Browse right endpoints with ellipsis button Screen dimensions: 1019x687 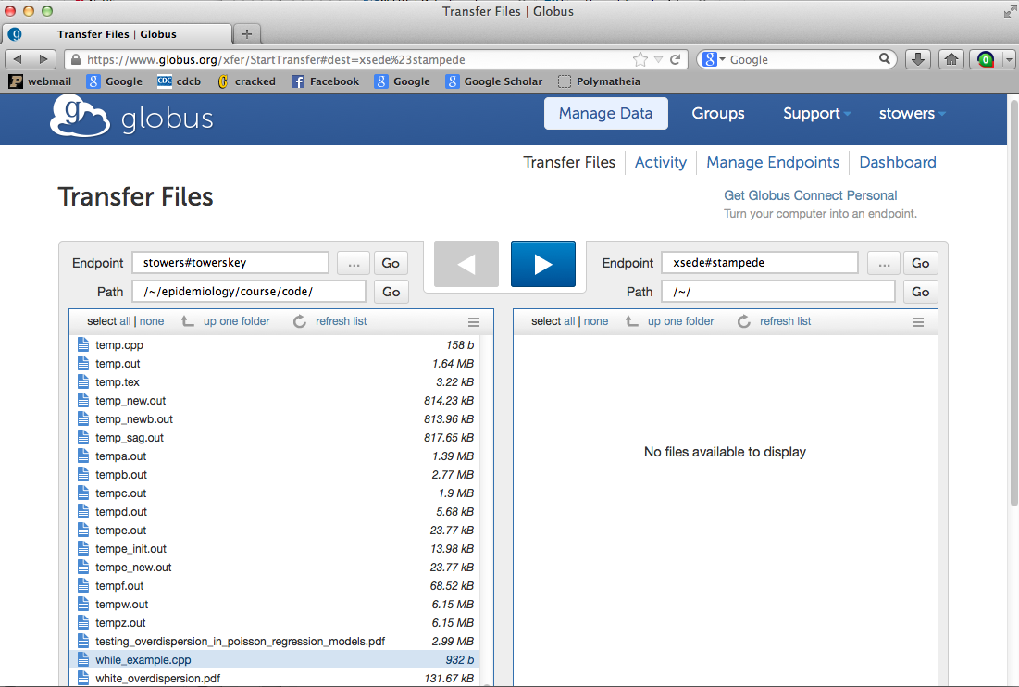884,263
